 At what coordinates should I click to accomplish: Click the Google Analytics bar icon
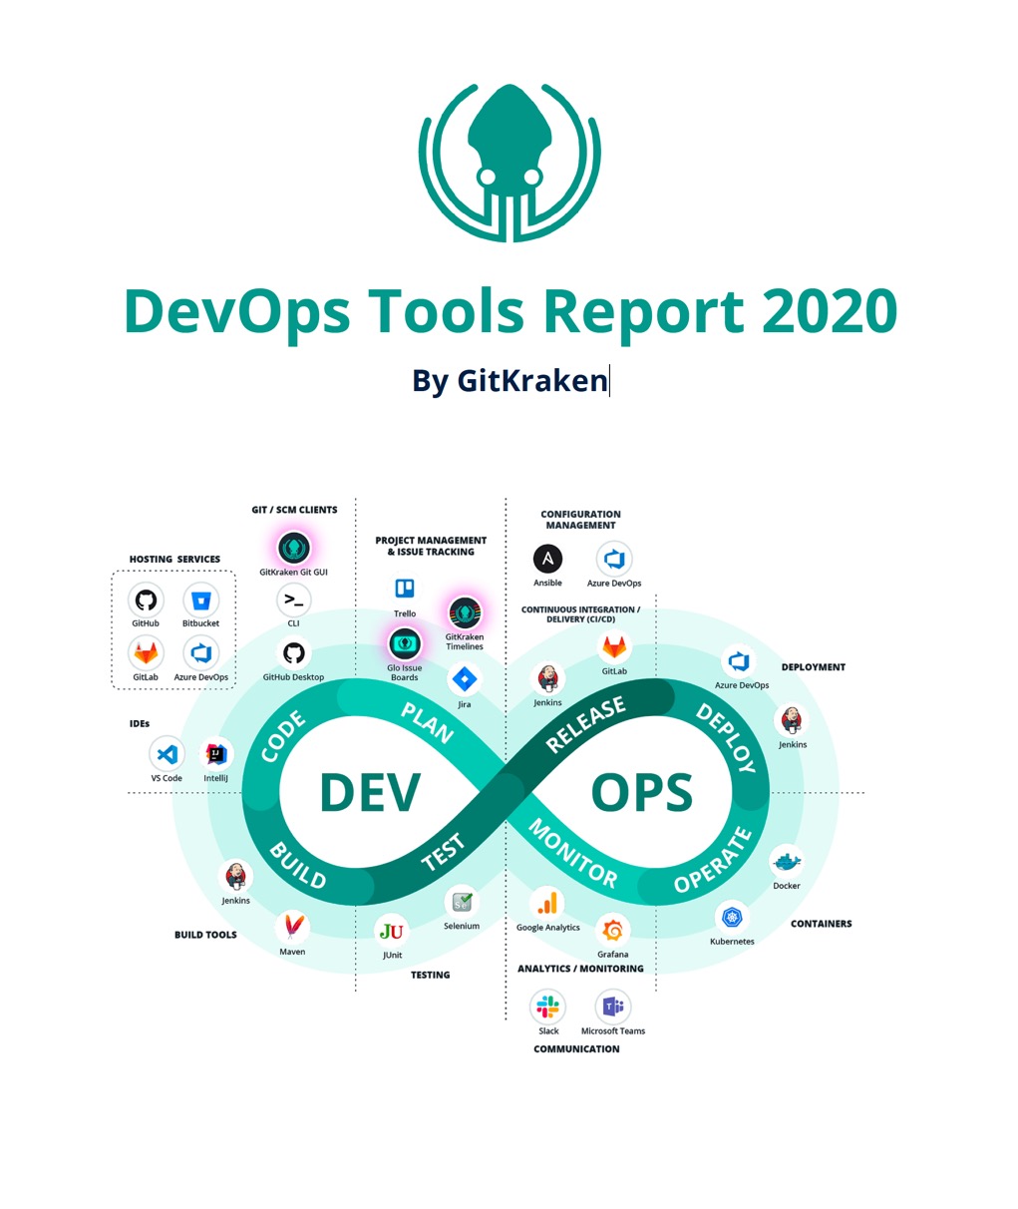tap(547, 904)
